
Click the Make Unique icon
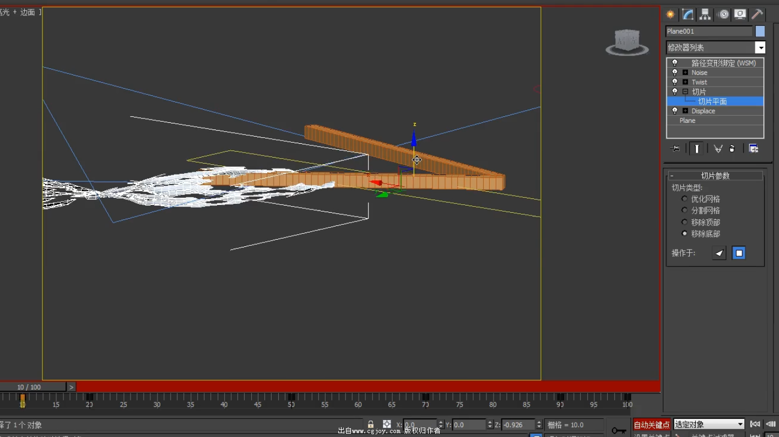[718, 148]
